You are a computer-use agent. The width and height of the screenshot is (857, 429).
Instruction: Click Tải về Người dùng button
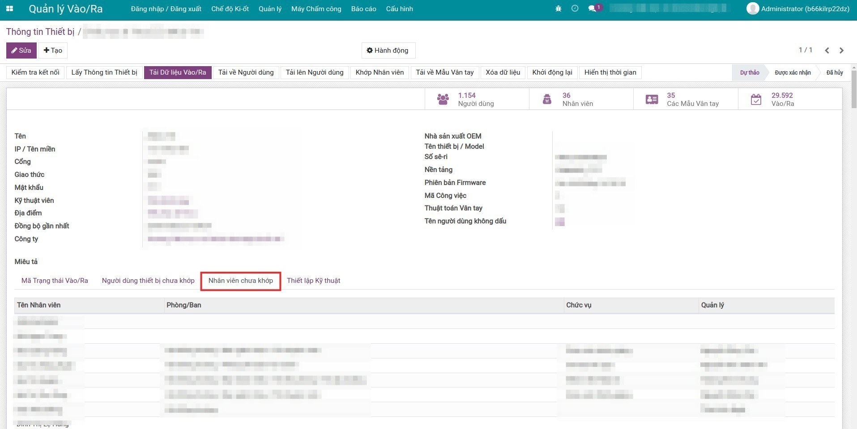[246, 72]
